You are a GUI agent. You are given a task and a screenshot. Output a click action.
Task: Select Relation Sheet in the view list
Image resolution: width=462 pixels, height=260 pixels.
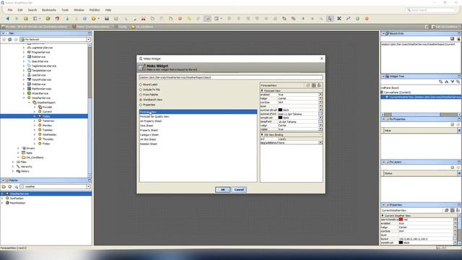pos(149,144)
